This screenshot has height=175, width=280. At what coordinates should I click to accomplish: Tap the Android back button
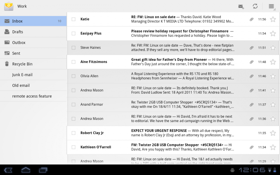(x=8, y=170)
